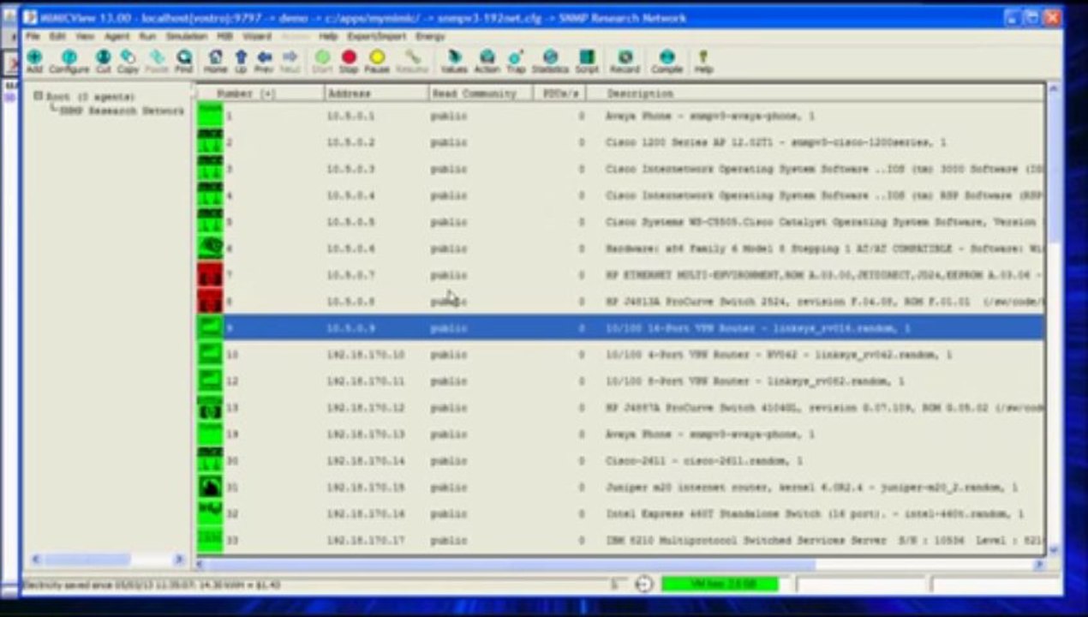Open the Export/Import menu
The image size is (1088, 617).
377,37
